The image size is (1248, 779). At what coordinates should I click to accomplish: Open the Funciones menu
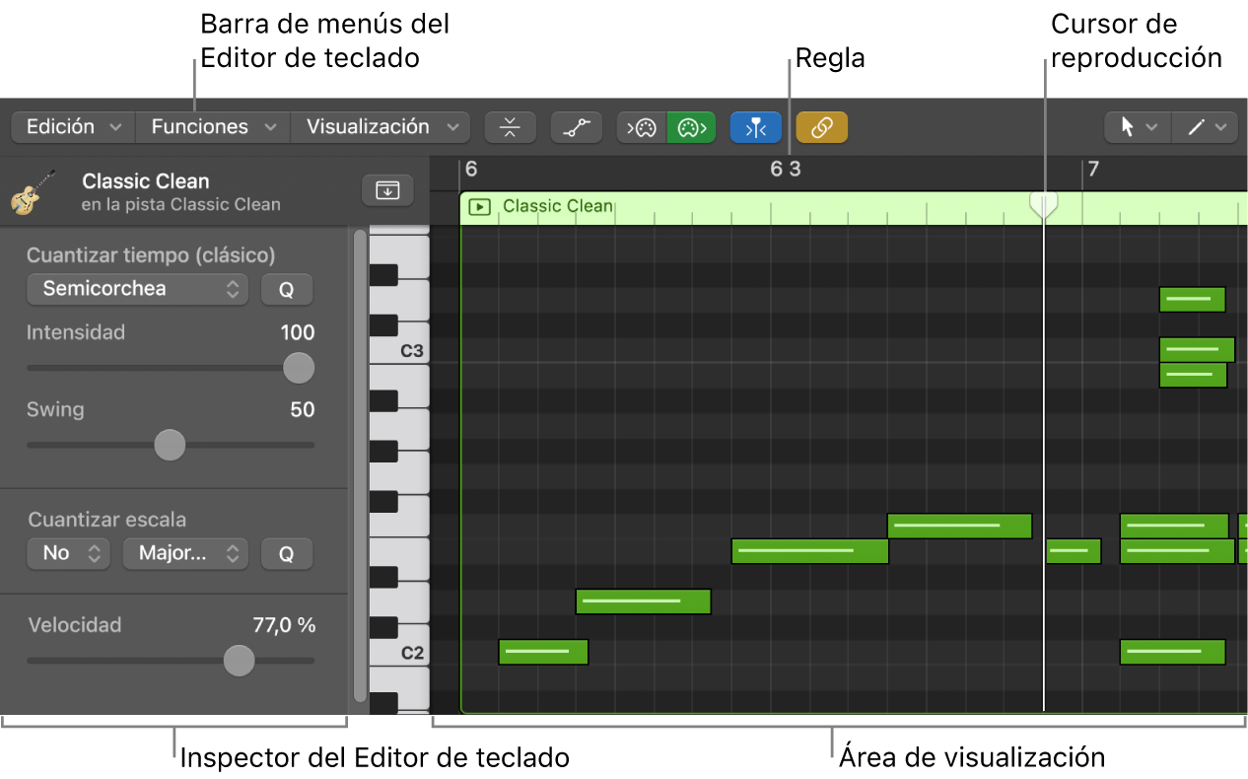(212, 127)
